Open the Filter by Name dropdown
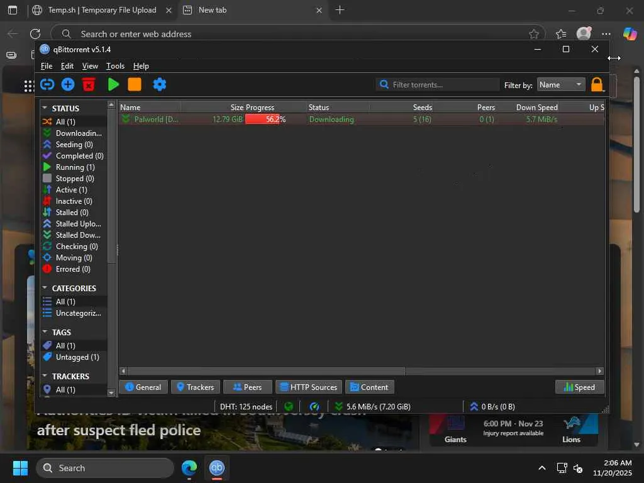 [560, 85]
